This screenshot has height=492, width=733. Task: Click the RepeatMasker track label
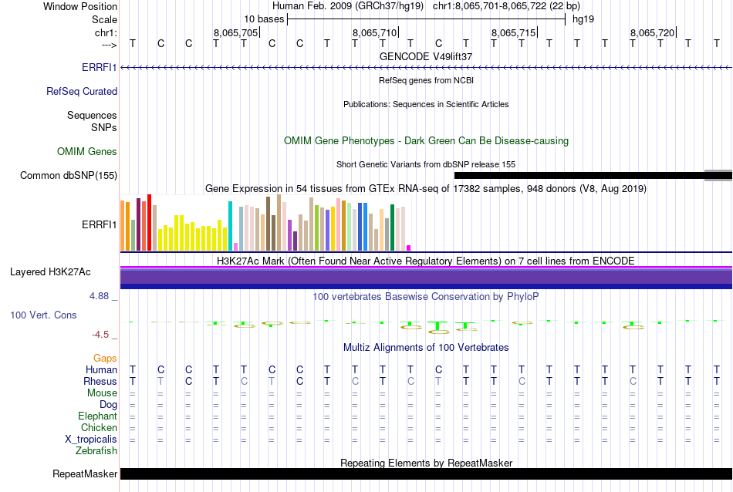tap(85, 473)
